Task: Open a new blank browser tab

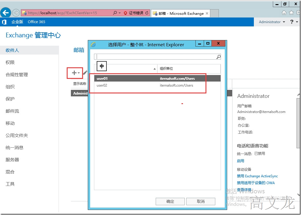Action: coord(214,13)
